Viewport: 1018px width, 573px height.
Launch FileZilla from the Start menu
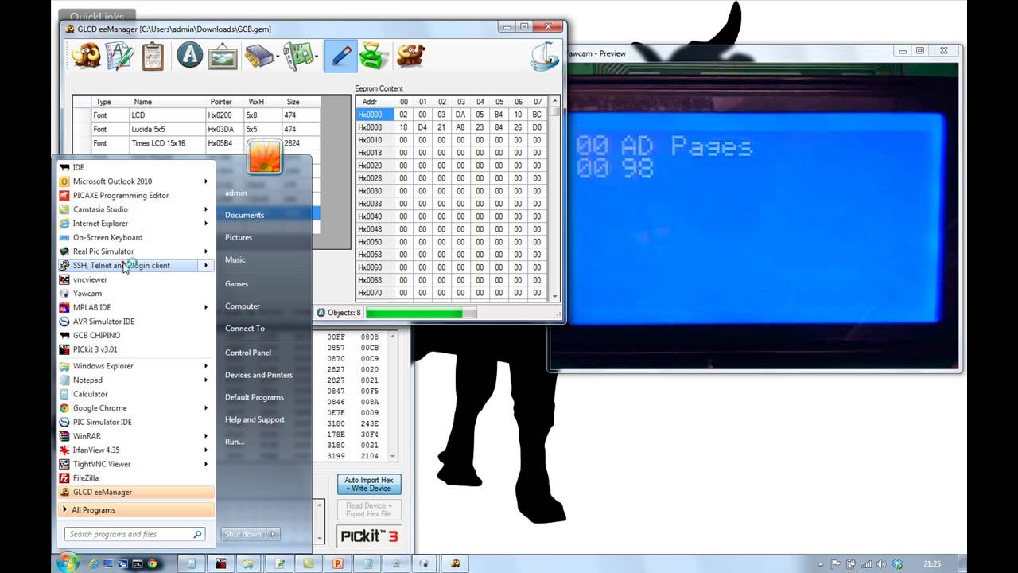click(x=136, y=478)
